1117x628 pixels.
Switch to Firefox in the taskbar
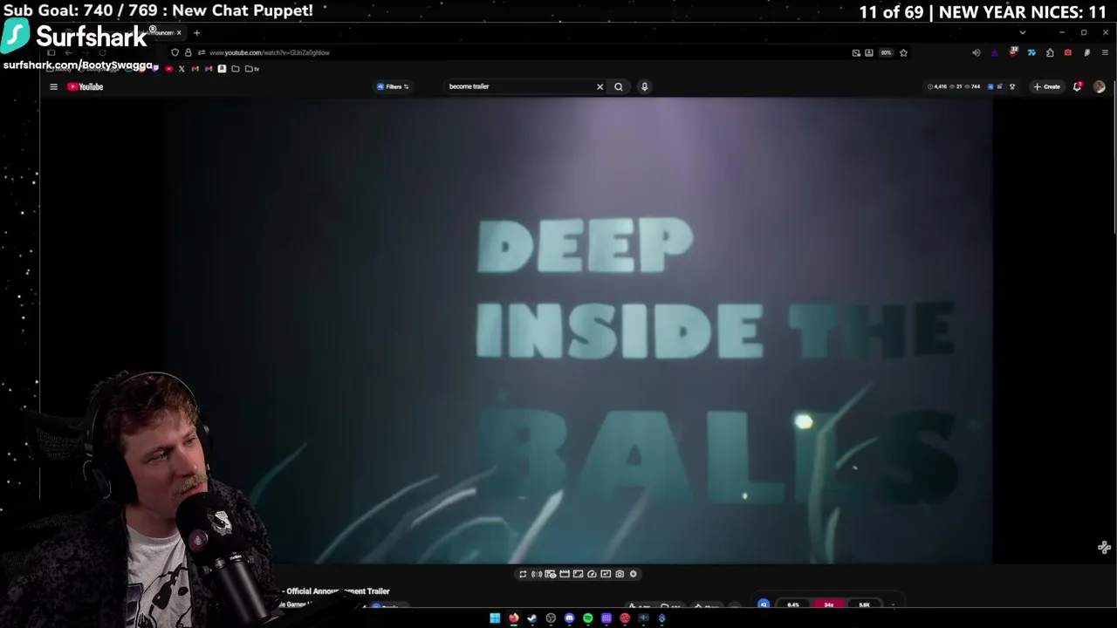[x=514, y=618]
